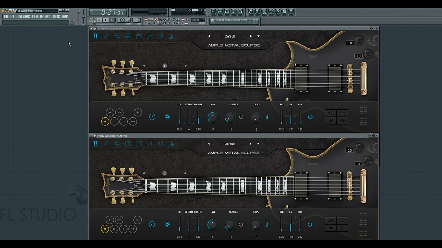Open Fruity Wrapper (AME #2) plugin options arrow
This screenshot has width=442, height=248.
click(91, 136)
